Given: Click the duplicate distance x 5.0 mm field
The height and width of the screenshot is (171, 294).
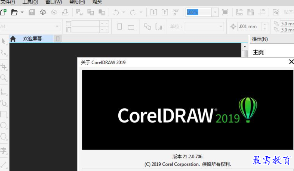Looking at the screenshot, I should (287, 24).
